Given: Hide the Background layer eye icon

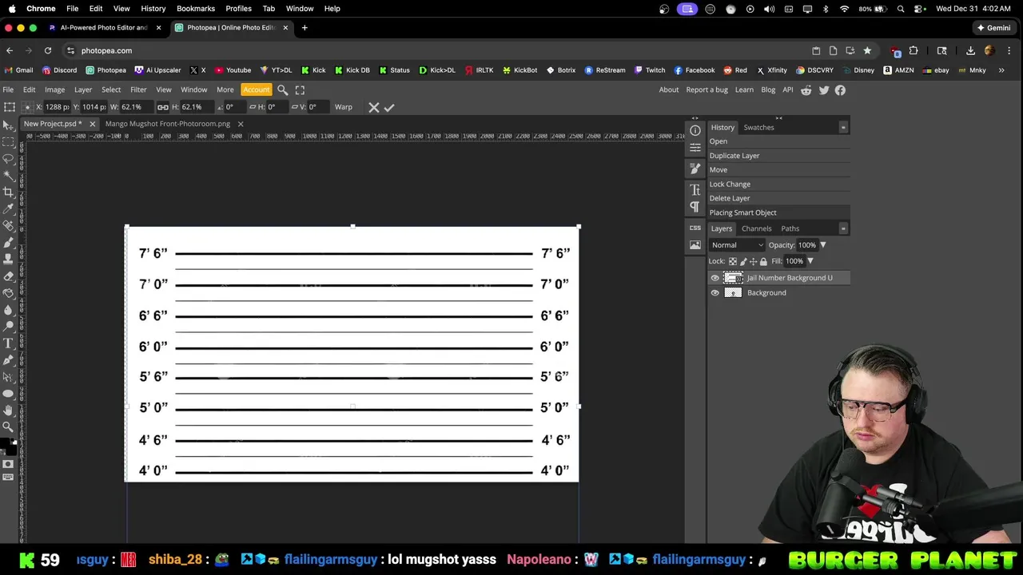Looking at the screenshot, I should coord(715,293).
